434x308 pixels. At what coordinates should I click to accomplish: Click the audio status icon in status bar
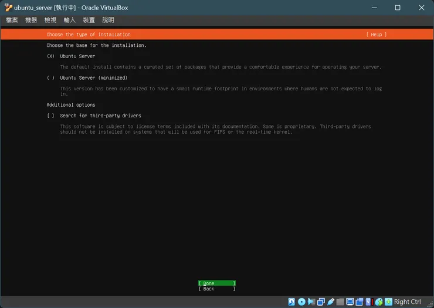[311, 302]
